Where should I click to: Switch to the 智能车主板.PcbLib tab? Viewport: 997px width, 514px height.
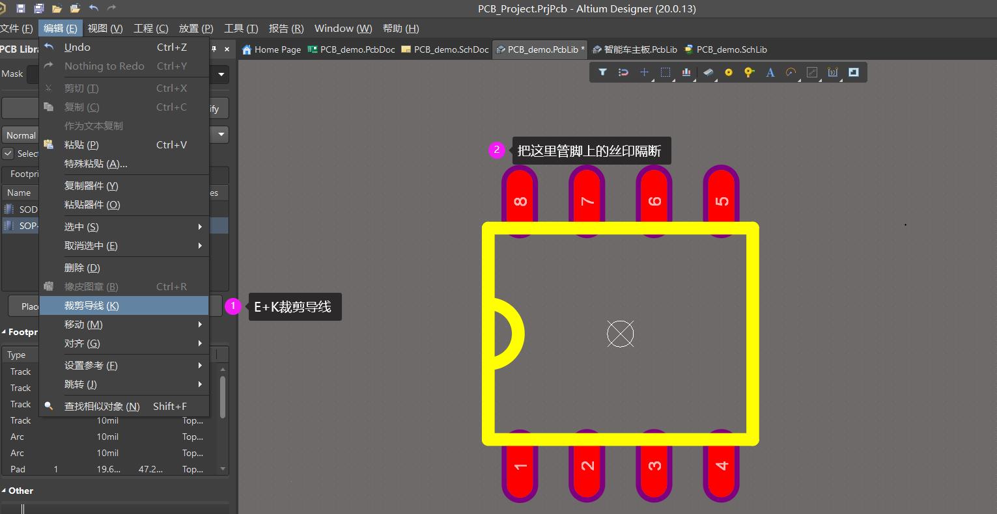(634, 49)
